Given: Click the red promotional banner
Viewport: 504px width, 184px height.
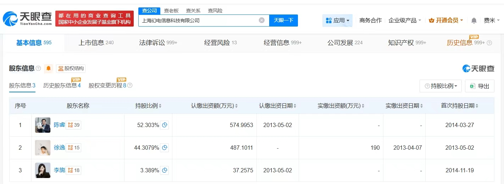Looking at the screenshot, I should [x=95, y=18].
